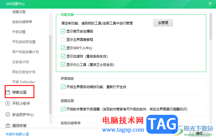Uncheck 显示办公工具 checkbox
The width and height of the screenshot is (216, 139).
[63, 64]
